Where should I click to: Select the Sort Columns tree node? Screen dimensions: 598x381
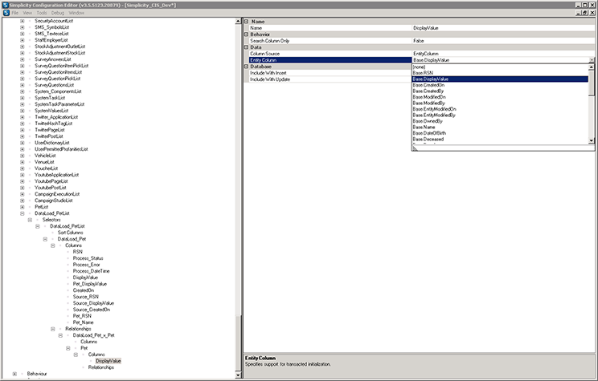(x=70, y=233)
